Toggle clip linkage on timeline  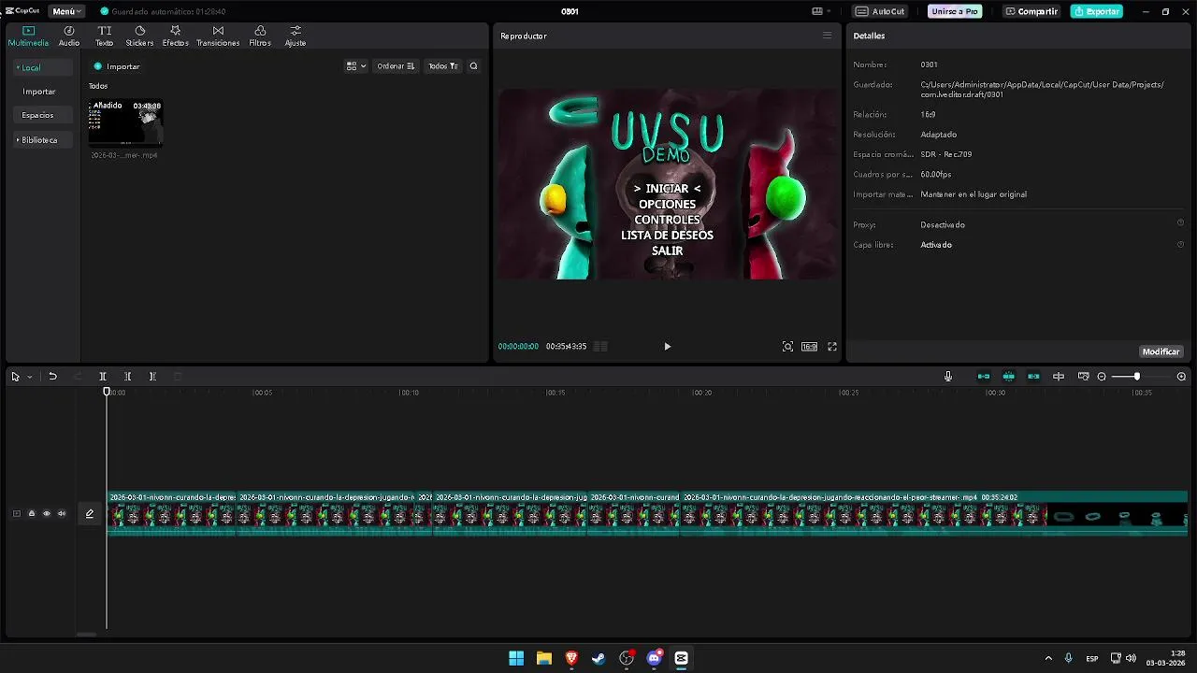tap(1033, 377)
